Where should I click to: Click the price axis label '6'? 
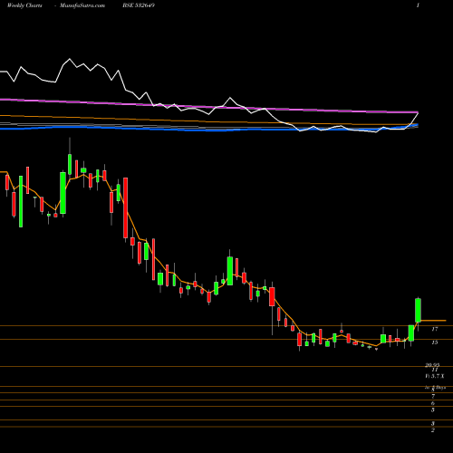click(x=433, y=403)
